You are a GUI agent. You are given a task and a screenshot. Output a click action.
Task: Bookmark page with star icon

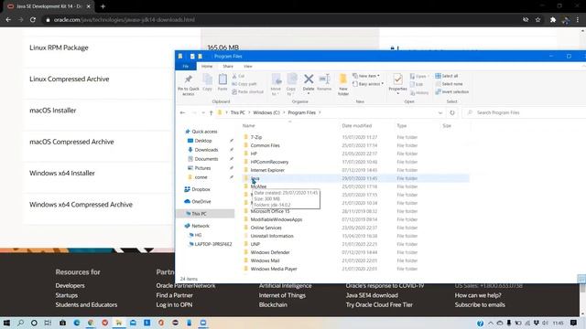click(x=537, y=20)
